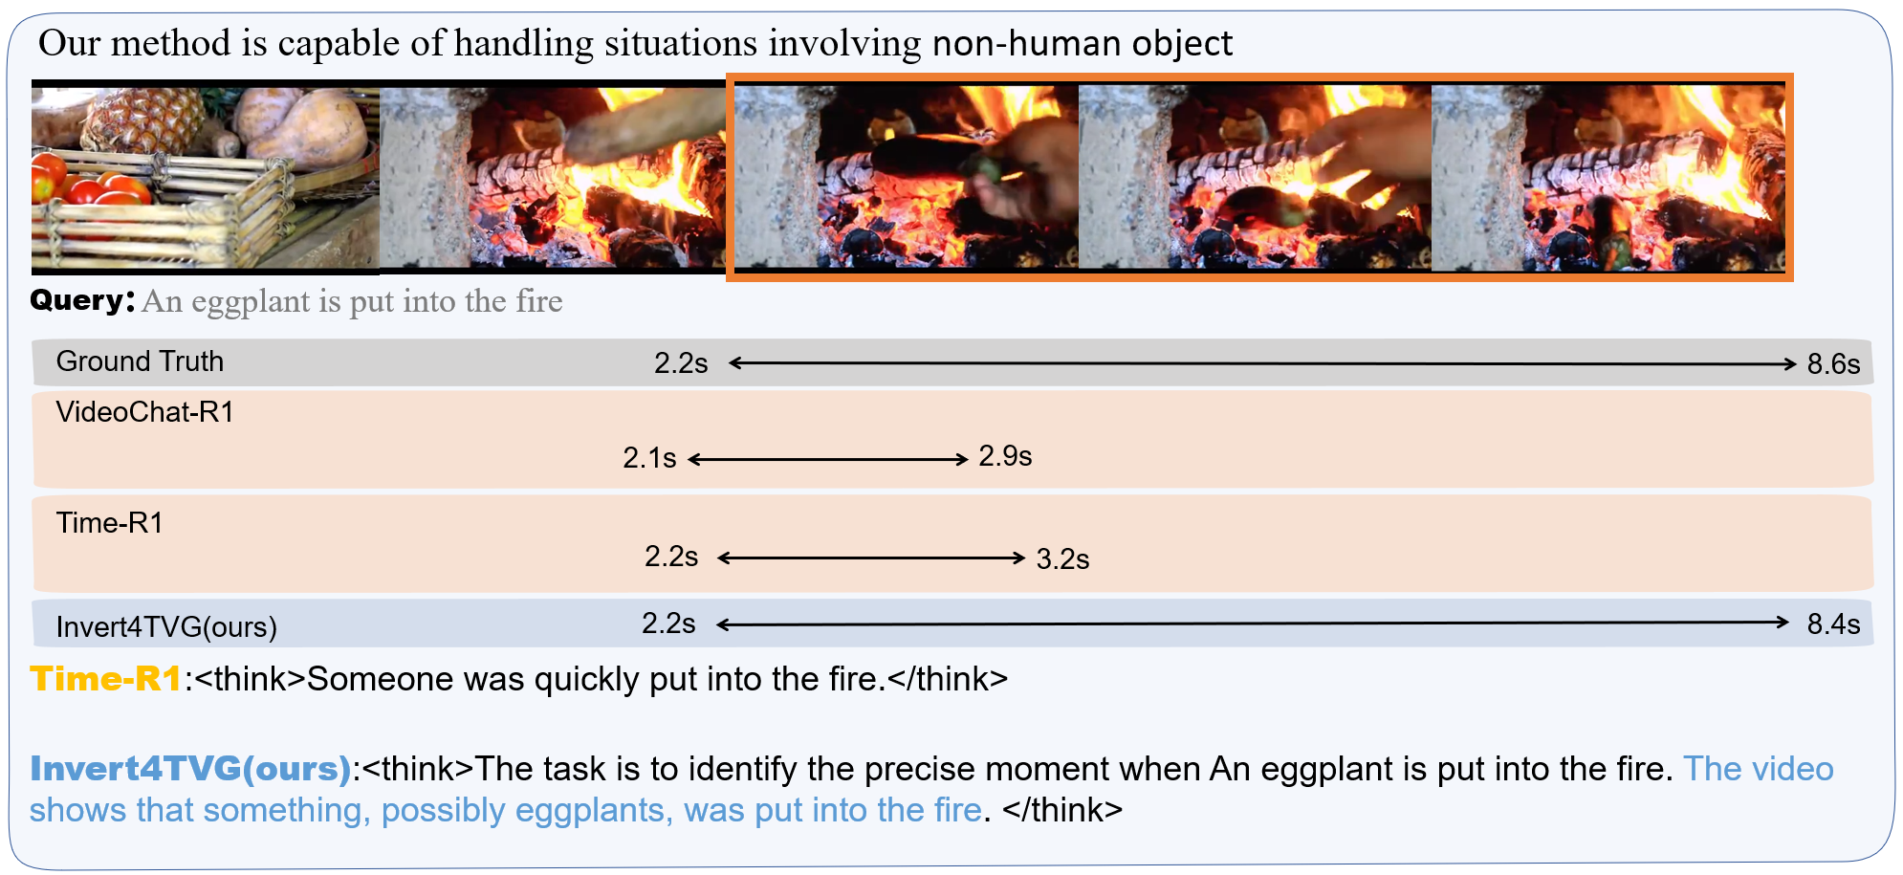1903x875 pixels.
Task: Click the blue Invert4TVG(ours) heading
Action: pos(190,769)
